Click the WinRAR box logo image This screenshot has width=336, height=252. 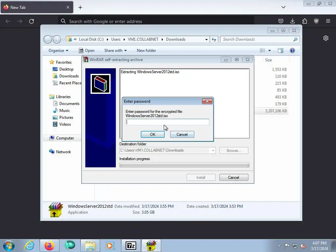point(100,84)
